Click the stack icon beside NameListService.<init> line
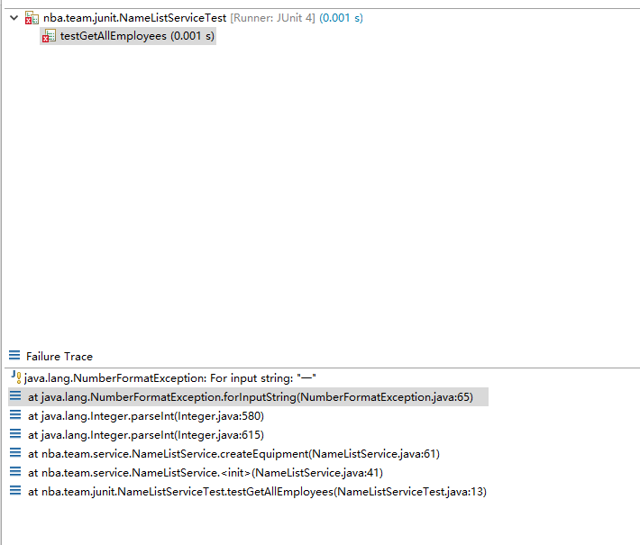Screen dimensions: 640x545 point(15,471)
